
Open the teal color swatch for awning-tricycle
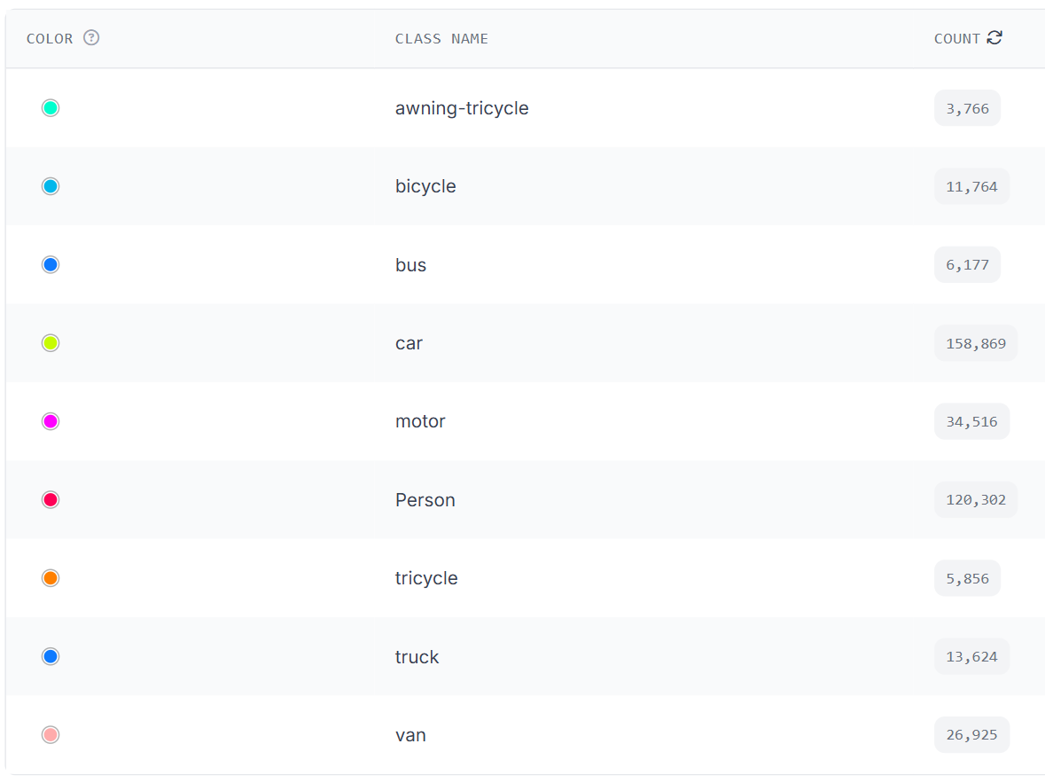51,108
